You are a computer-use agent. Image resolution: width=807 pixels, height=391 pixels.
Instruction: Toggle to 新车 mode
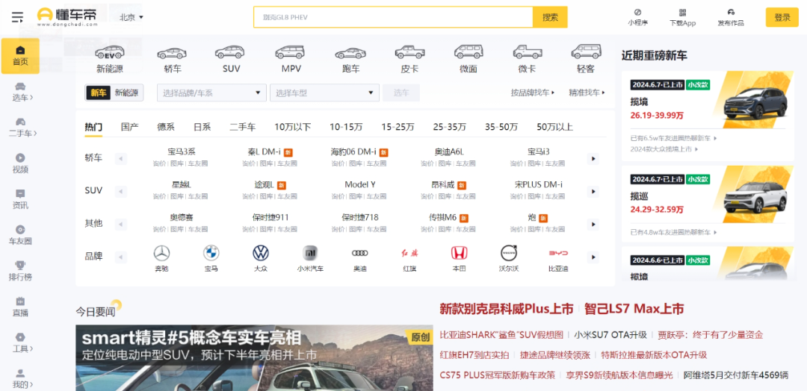coord(98,93)
